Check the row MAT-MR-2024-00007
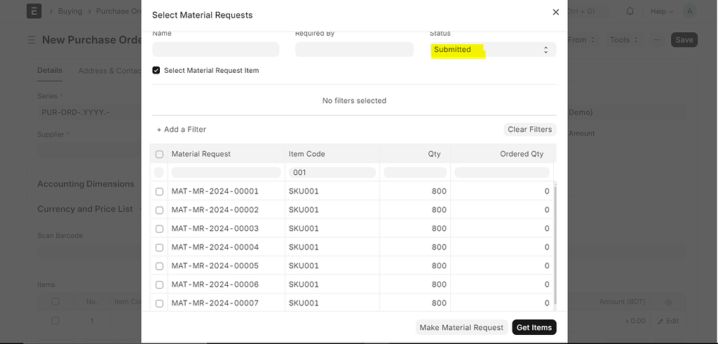The image size is (718, 344). tap(159, 304)
